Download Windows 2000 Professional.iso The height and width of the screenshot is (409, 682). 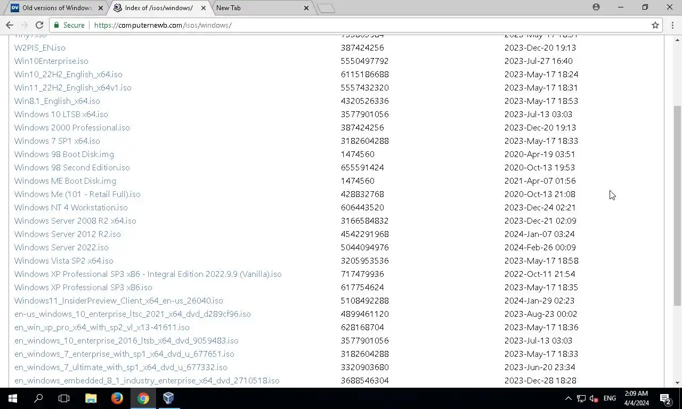(72, 127)
